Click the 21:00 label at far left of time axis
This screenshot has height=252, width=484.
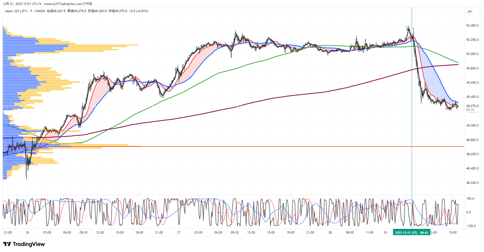pyautogui.click(x=8, y=233)
